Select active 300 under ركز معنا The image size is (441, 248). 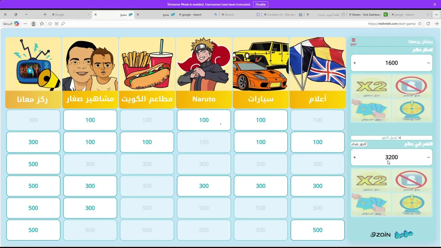pos(33,142)
